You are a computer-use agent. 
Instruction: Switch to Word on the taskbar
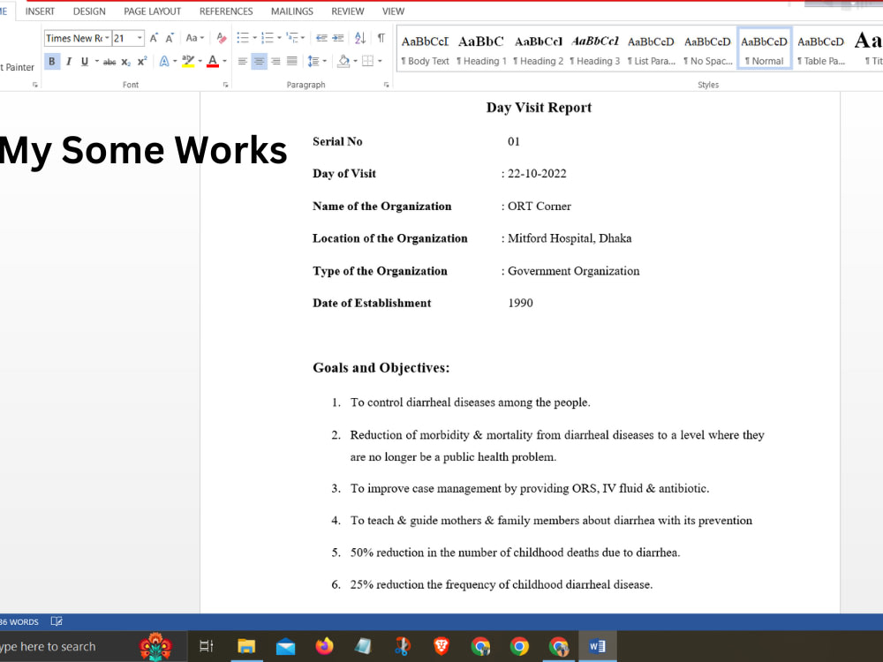598,646
